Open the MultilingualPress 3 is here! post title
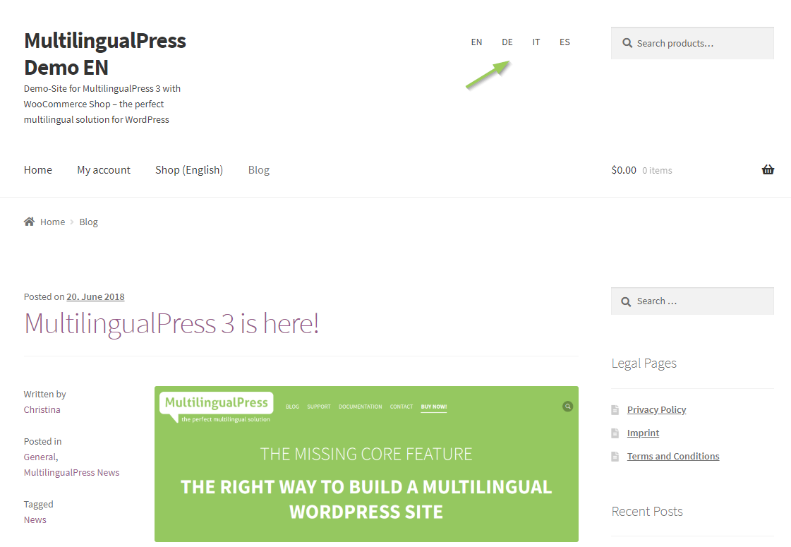 pyautogui.click(x=171, y=323)
